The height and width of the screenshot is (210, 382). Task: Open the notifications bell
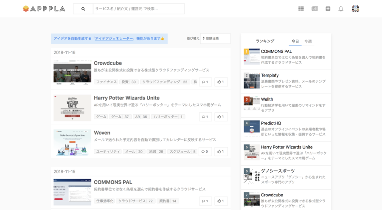pos(341,9)
